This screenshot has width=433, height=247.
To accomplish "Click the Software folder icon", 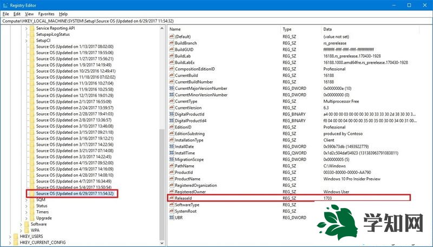I will [x=27, y=224].
